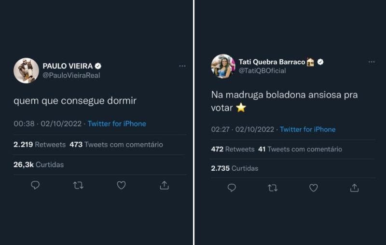Share Paulo Vieira's tweet
386x245 pixels.
(164, 185)
